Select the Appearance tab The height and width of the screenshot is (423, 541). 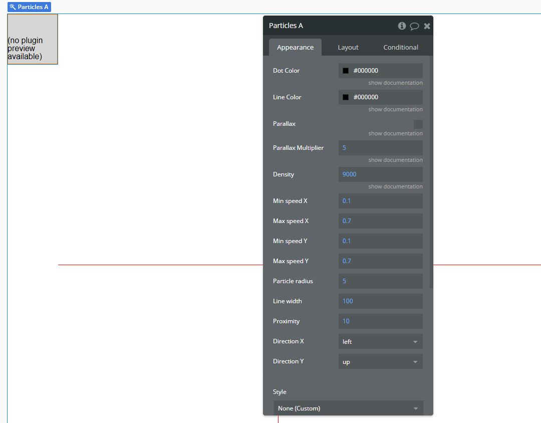click(x=295, y=47)
